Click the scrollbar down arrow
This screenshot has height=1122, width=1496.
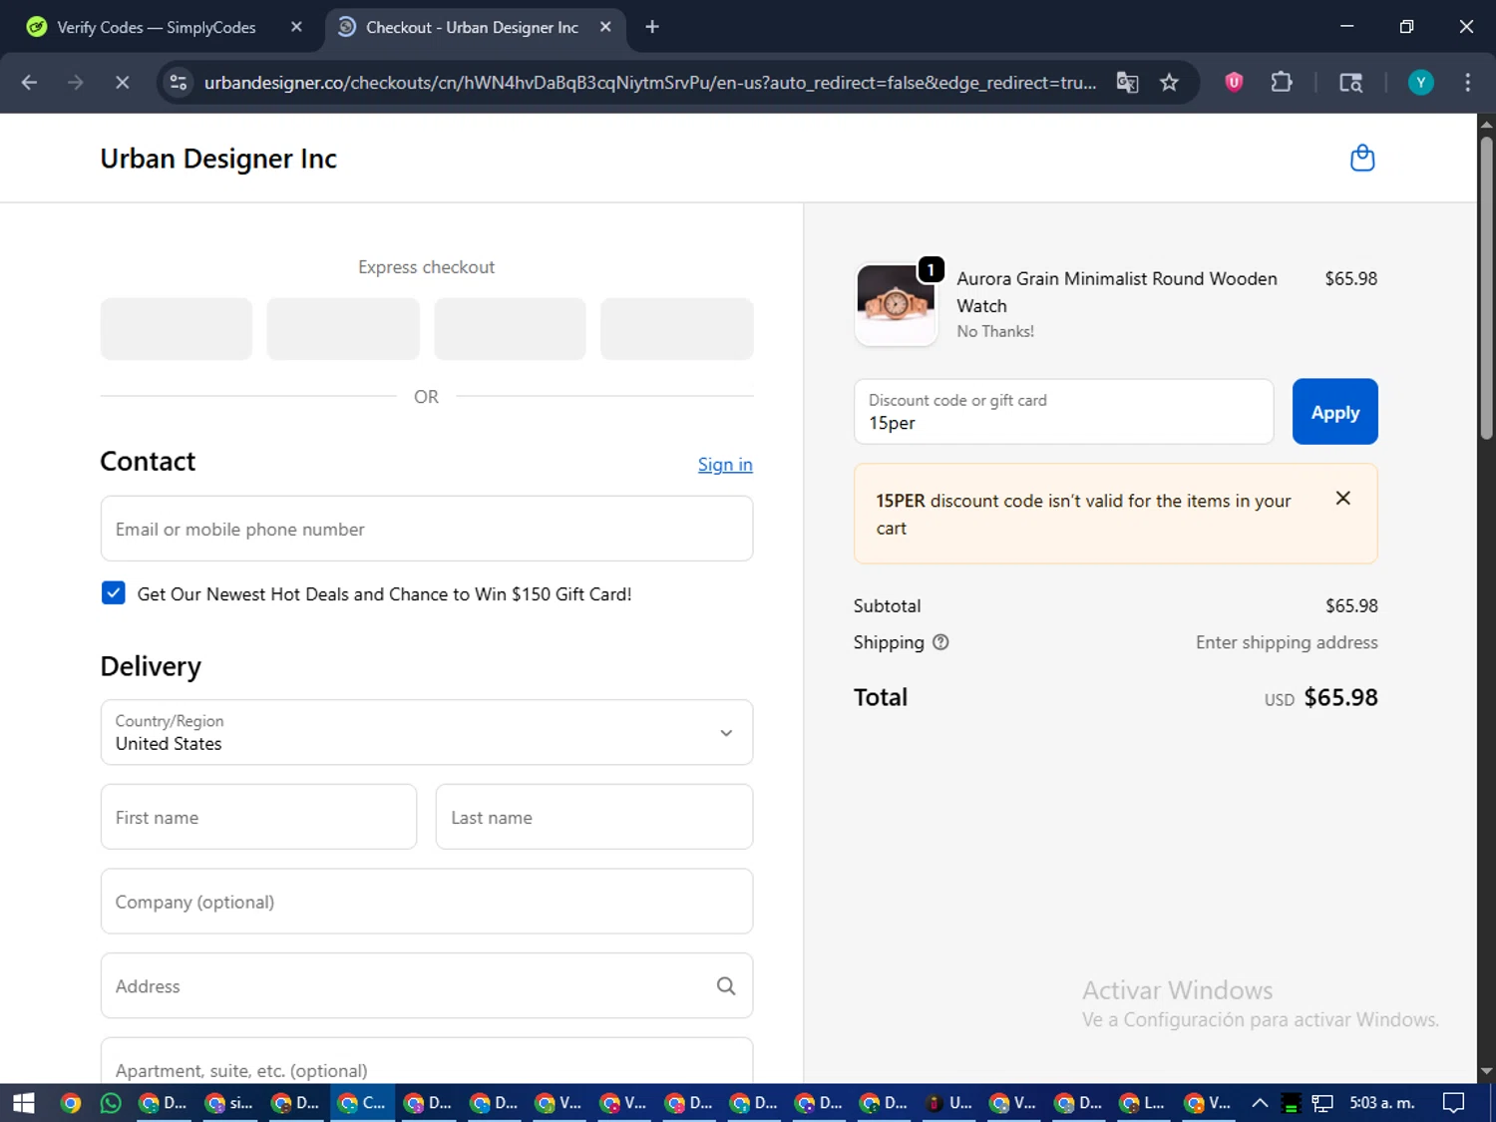pos(1486,1071)
